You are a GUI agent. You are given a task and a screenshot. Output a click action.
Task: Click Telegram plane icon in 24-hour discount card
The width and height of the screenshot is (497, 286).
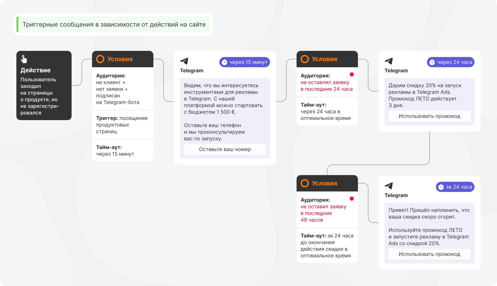[x=389, y=61]
